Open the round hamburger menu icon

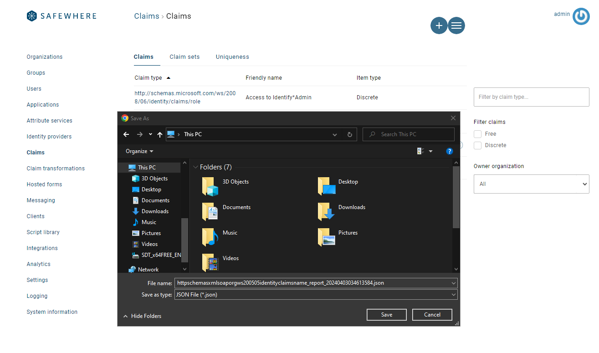(x=456, y=26)
